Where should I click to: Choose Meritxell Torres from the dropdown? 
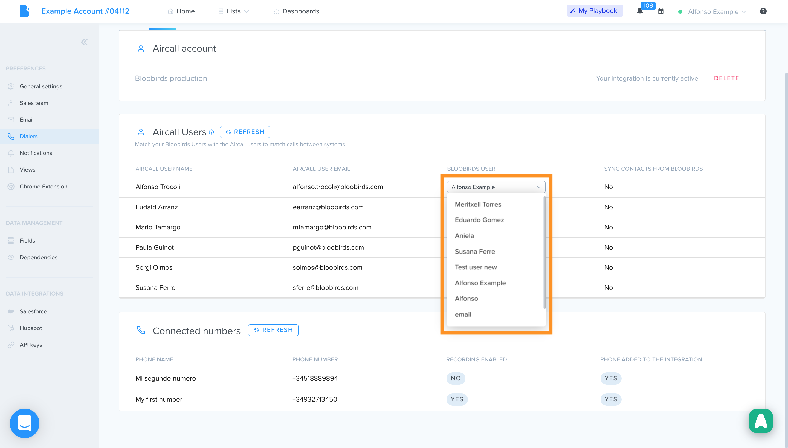click(x=478, y=204)
